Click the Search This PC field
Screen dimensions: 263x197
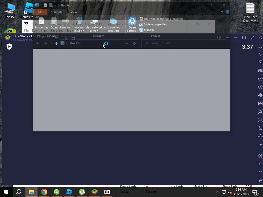coord(184,43)
